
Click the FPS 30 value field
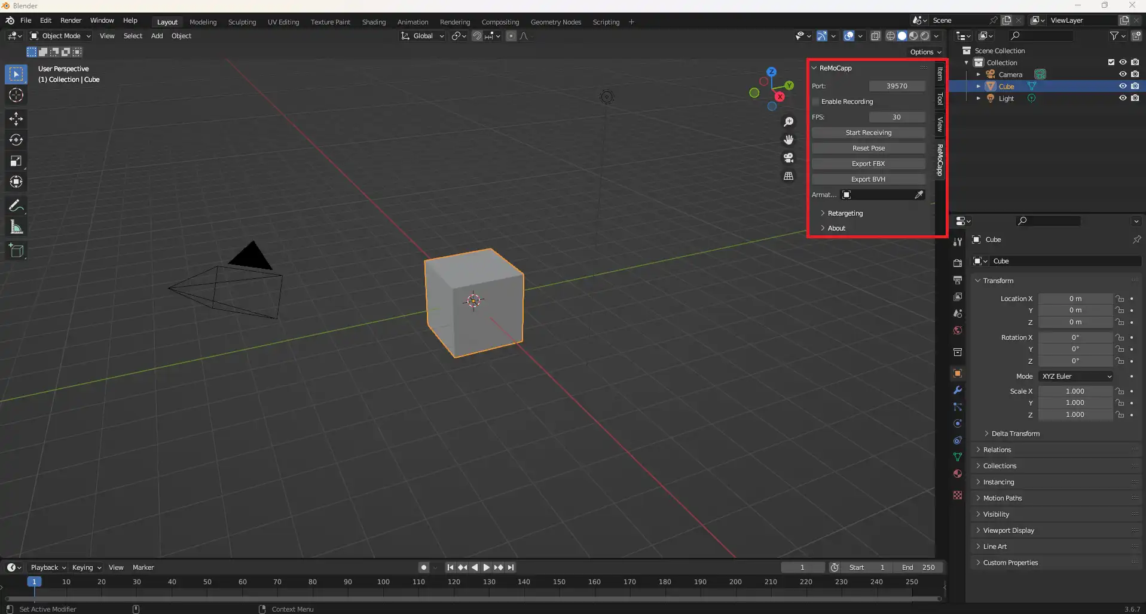897,117
